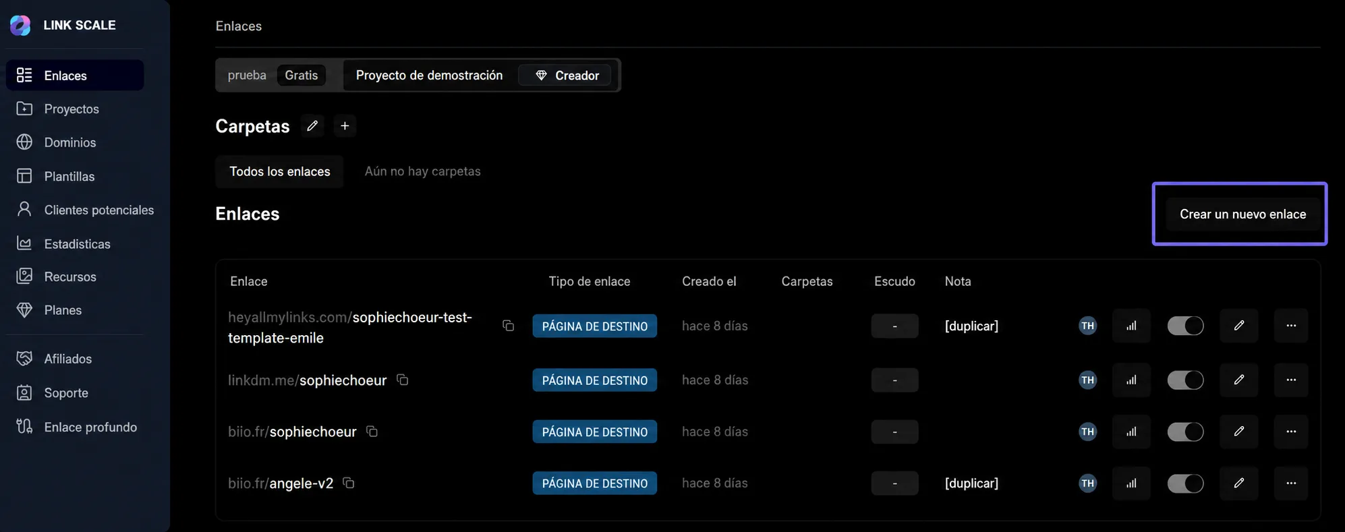Go to Planes in the sidebar
Image resolution: width=1345 pixels, height=532 pixels.
[x=75, y=310]
